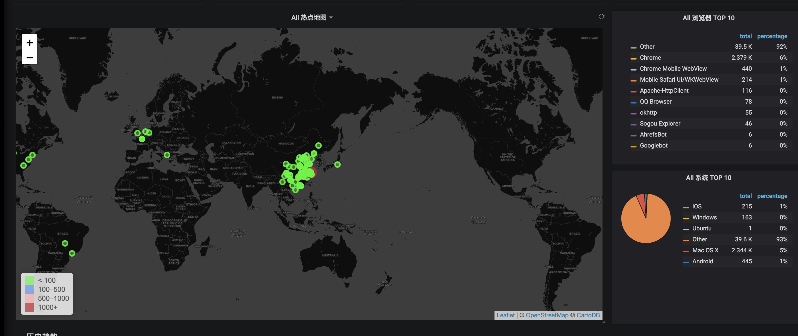Screen dimensions: 798x336
Task: Toggle Mac OS X series in system legend
Action: click(705, 250)
